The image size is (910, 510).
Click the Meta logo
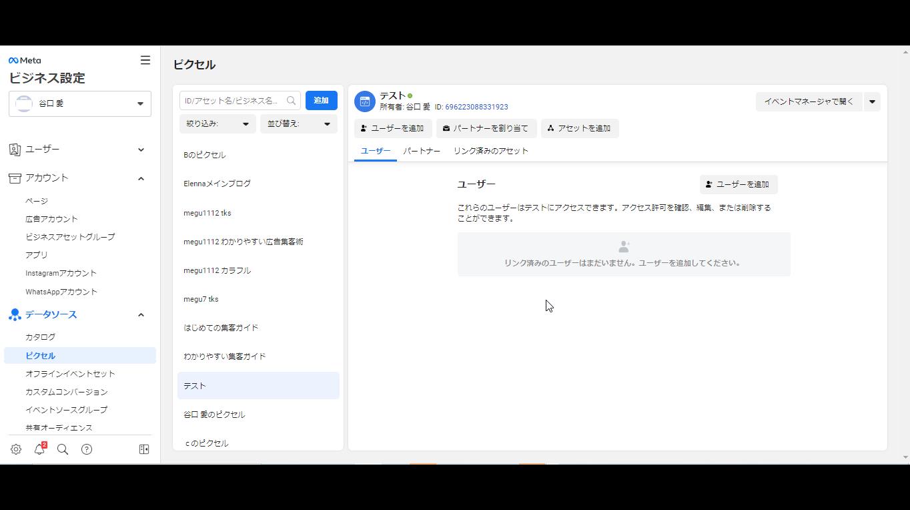pyautogui.click(x=25, y=60)
